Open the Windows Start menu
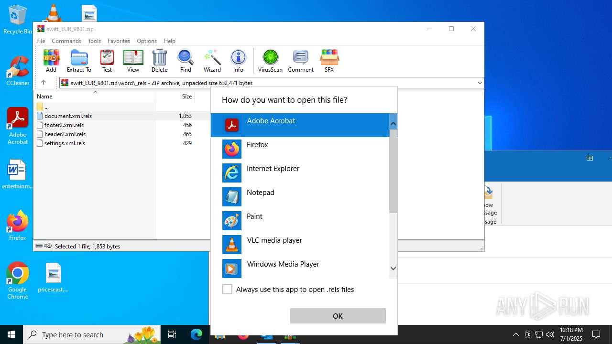This screenshot has width=612, height=344. pos(11,334)
